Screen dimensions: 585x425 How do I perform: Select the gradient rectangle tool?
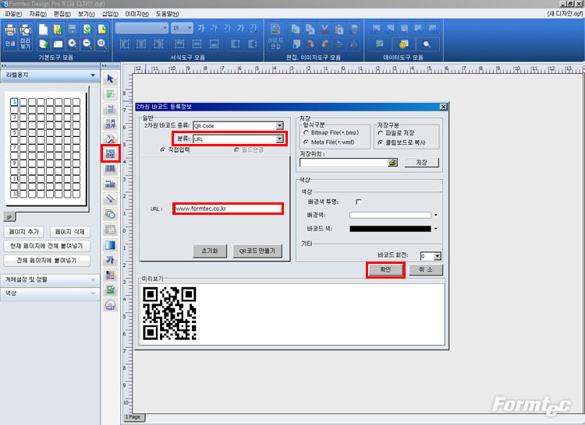(x=110, y=245)
